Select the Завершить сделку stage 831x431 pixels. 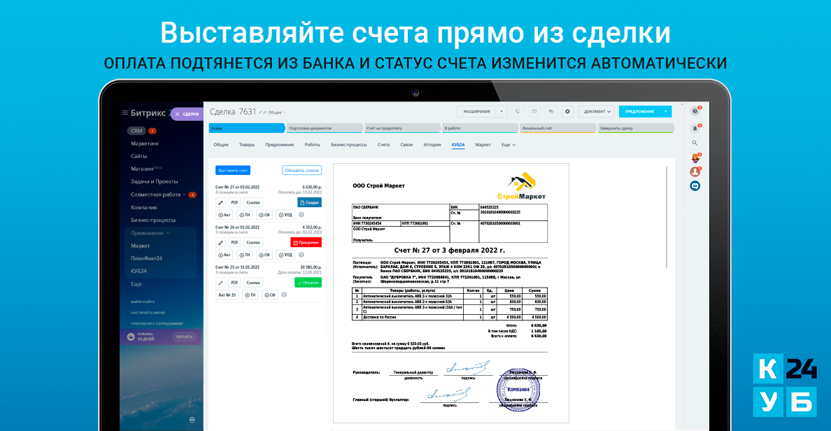click(635, 128)
